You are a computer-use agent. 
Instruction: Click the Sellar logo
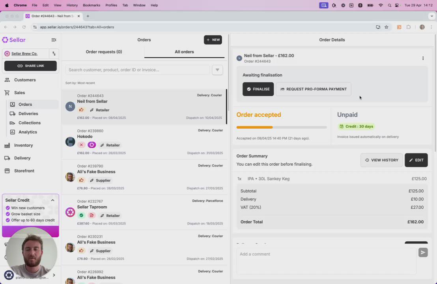(x=14, y=40)
